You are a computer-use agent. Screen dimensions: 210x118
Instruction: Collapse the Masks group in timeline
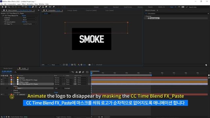coord(12,86)
